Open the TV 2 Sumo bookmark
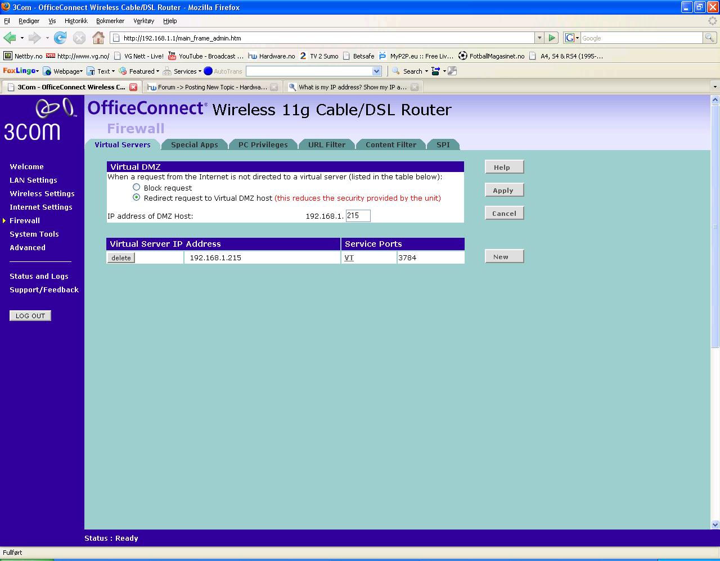 point(319,56)
